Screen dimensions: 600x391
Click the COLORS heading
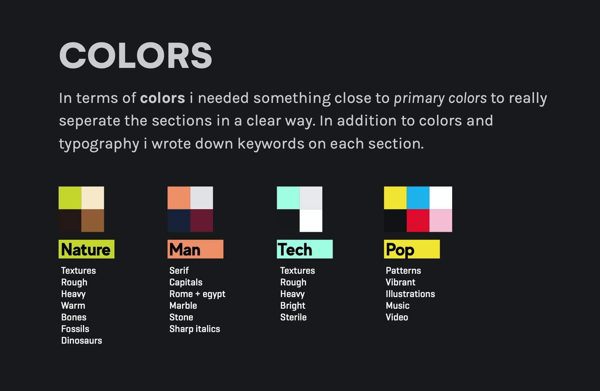(135, 55)
